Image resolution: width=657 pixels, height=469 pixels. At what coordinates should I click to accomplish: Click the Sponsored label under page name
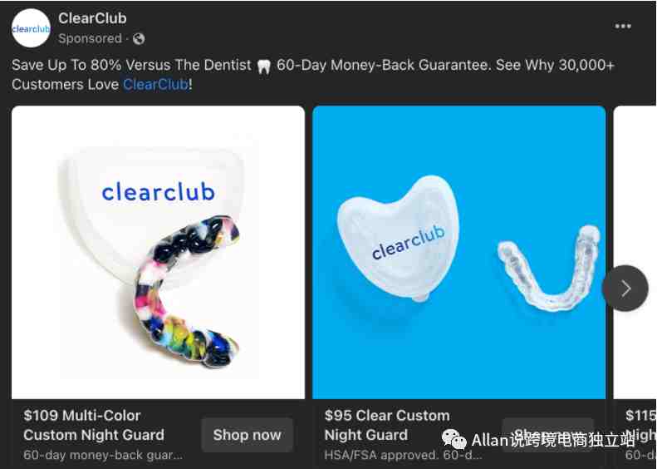coord(90,38)
